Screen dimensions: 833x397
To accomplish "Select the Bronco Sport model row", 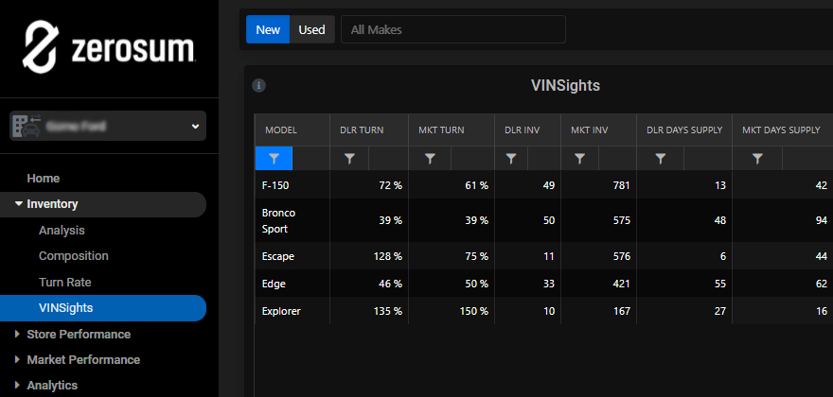I will pos(544,220).
